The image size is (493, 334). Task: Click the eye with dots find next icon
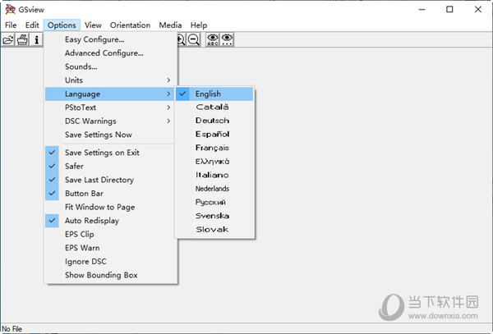point(227,40)
